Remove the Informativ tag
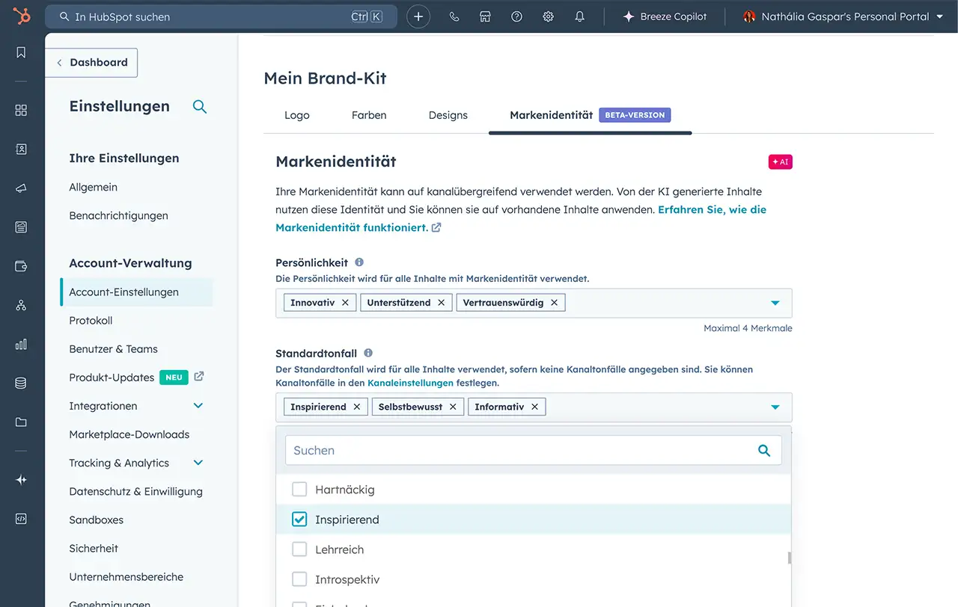Viewport: 958px width, 607px height. click(534, 407)
